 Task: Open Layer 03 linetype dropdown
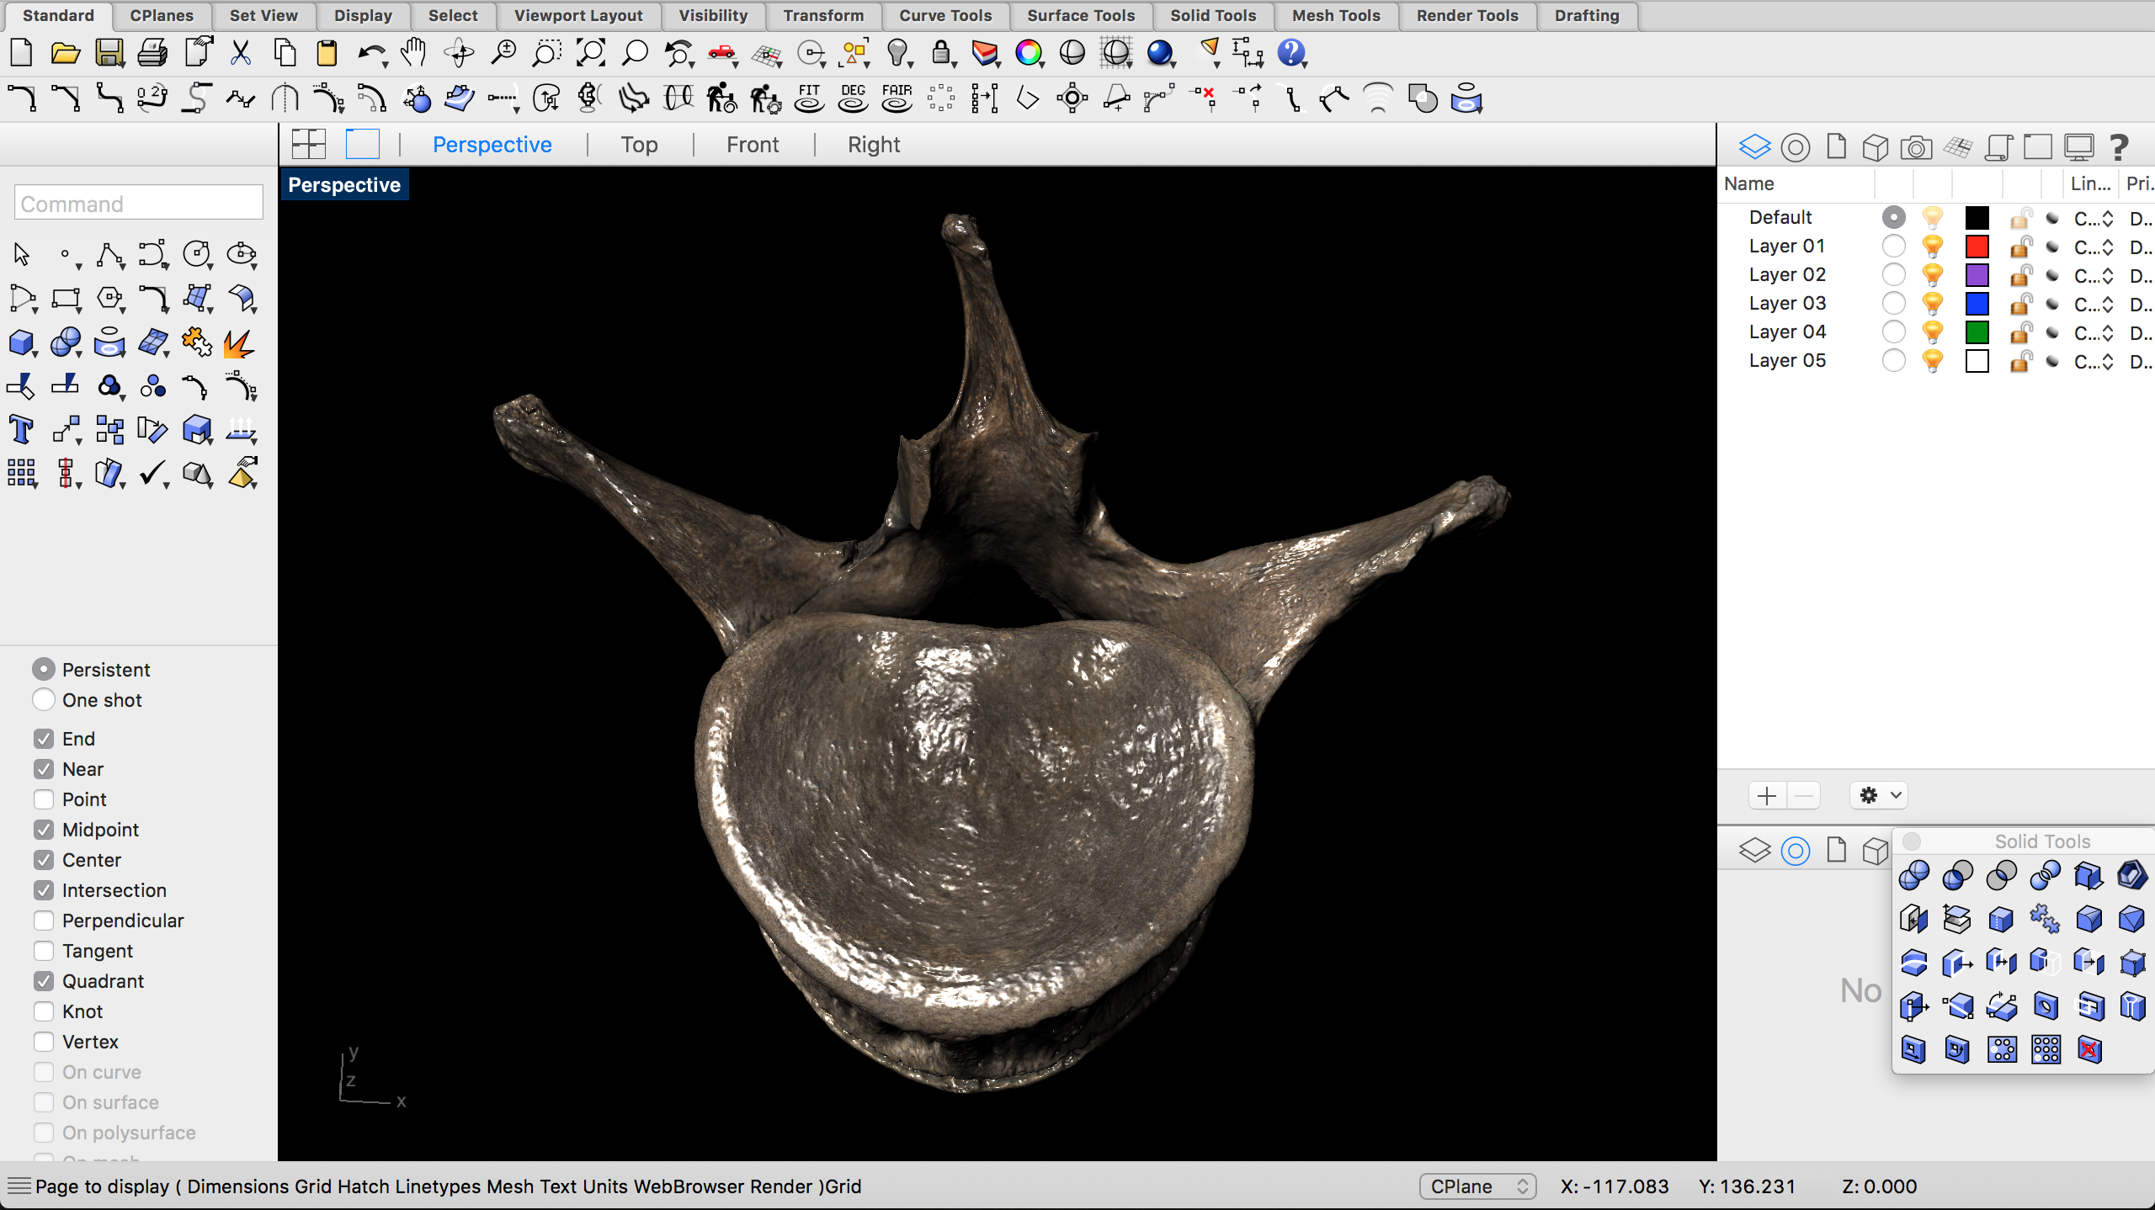pos(2094,304)
